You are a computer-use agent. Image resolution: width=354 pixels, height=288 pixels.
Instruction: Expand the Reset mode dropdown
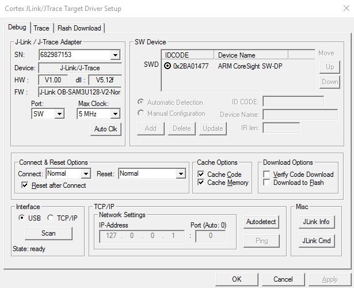click(x=181, y=174)
